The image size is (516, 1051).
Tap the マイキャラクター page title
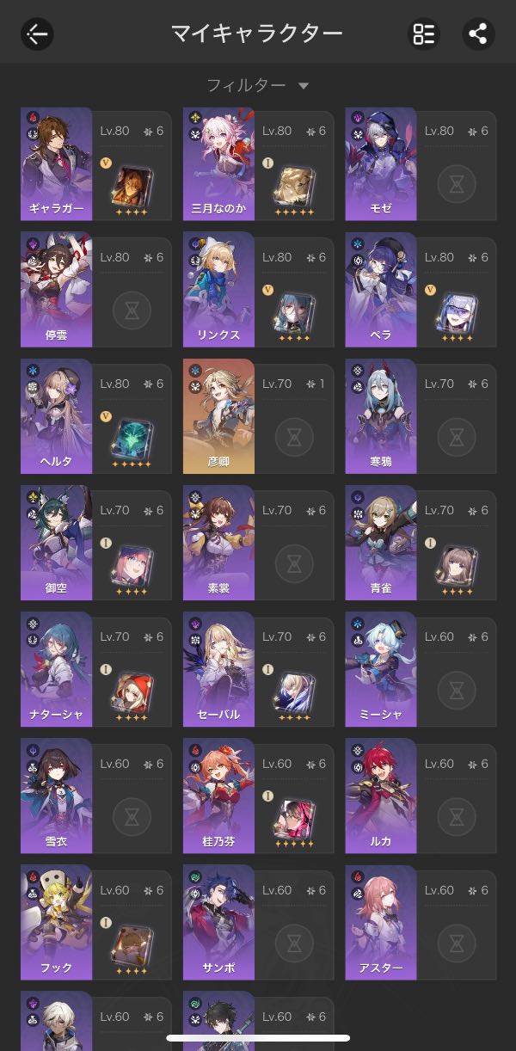[256, 34]
